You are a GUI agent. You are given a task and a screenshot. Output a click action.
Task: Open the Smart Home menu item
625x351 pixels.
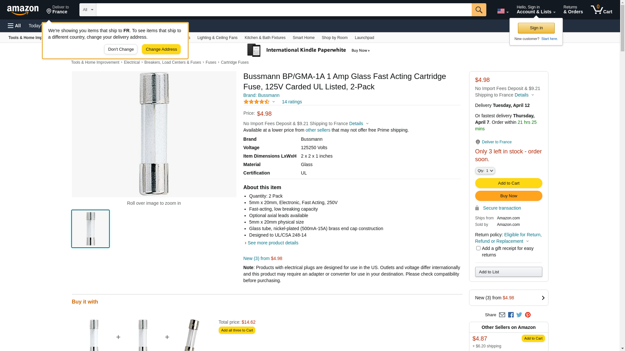pyautogui.click(x=303, y=38)
